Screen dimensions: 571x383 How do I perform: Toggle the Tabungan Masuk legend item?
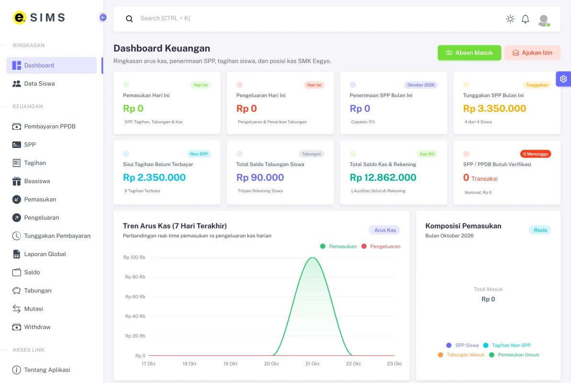click(x=461, y=355)
